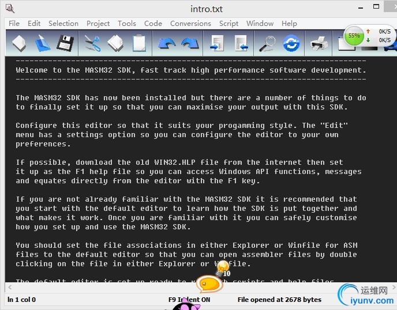Click the Outdent text left icon
Image resolution: width=397 pixels, height=310 pixels.
coord(241,43)
